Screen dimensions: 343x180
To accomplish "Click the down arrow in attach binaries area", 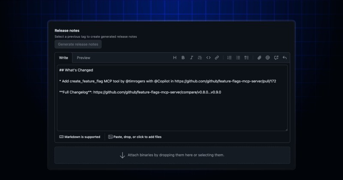I will [x=123, y=155].
